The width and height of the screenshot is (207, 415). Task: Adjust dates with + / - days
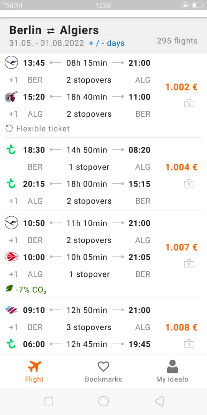[107, 43]
